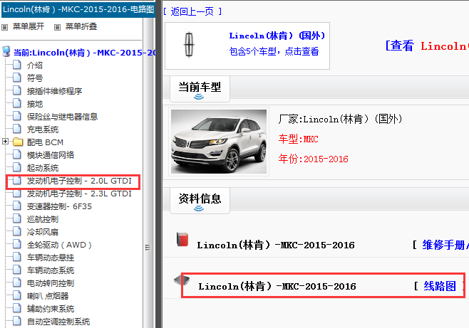
Task: Open 冷却风扇 tree item
Action: [43, 232]
